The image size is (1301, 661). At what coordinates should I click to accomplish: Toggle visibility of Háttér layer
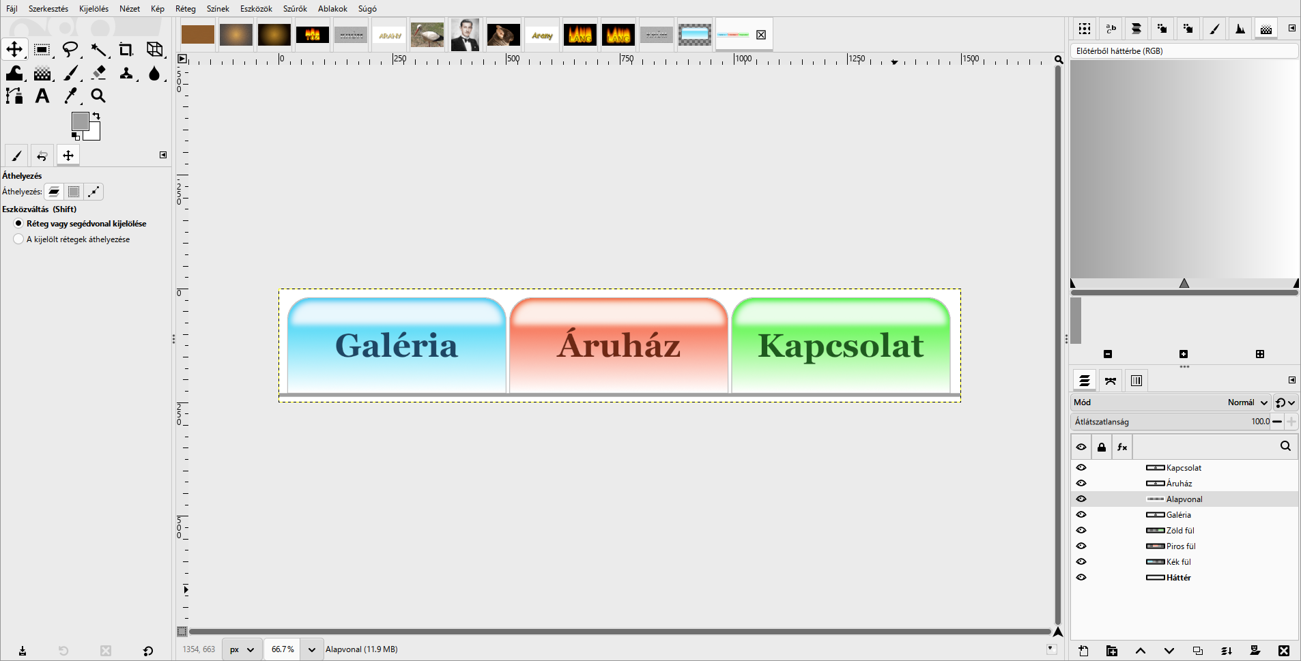[1081, 578]
